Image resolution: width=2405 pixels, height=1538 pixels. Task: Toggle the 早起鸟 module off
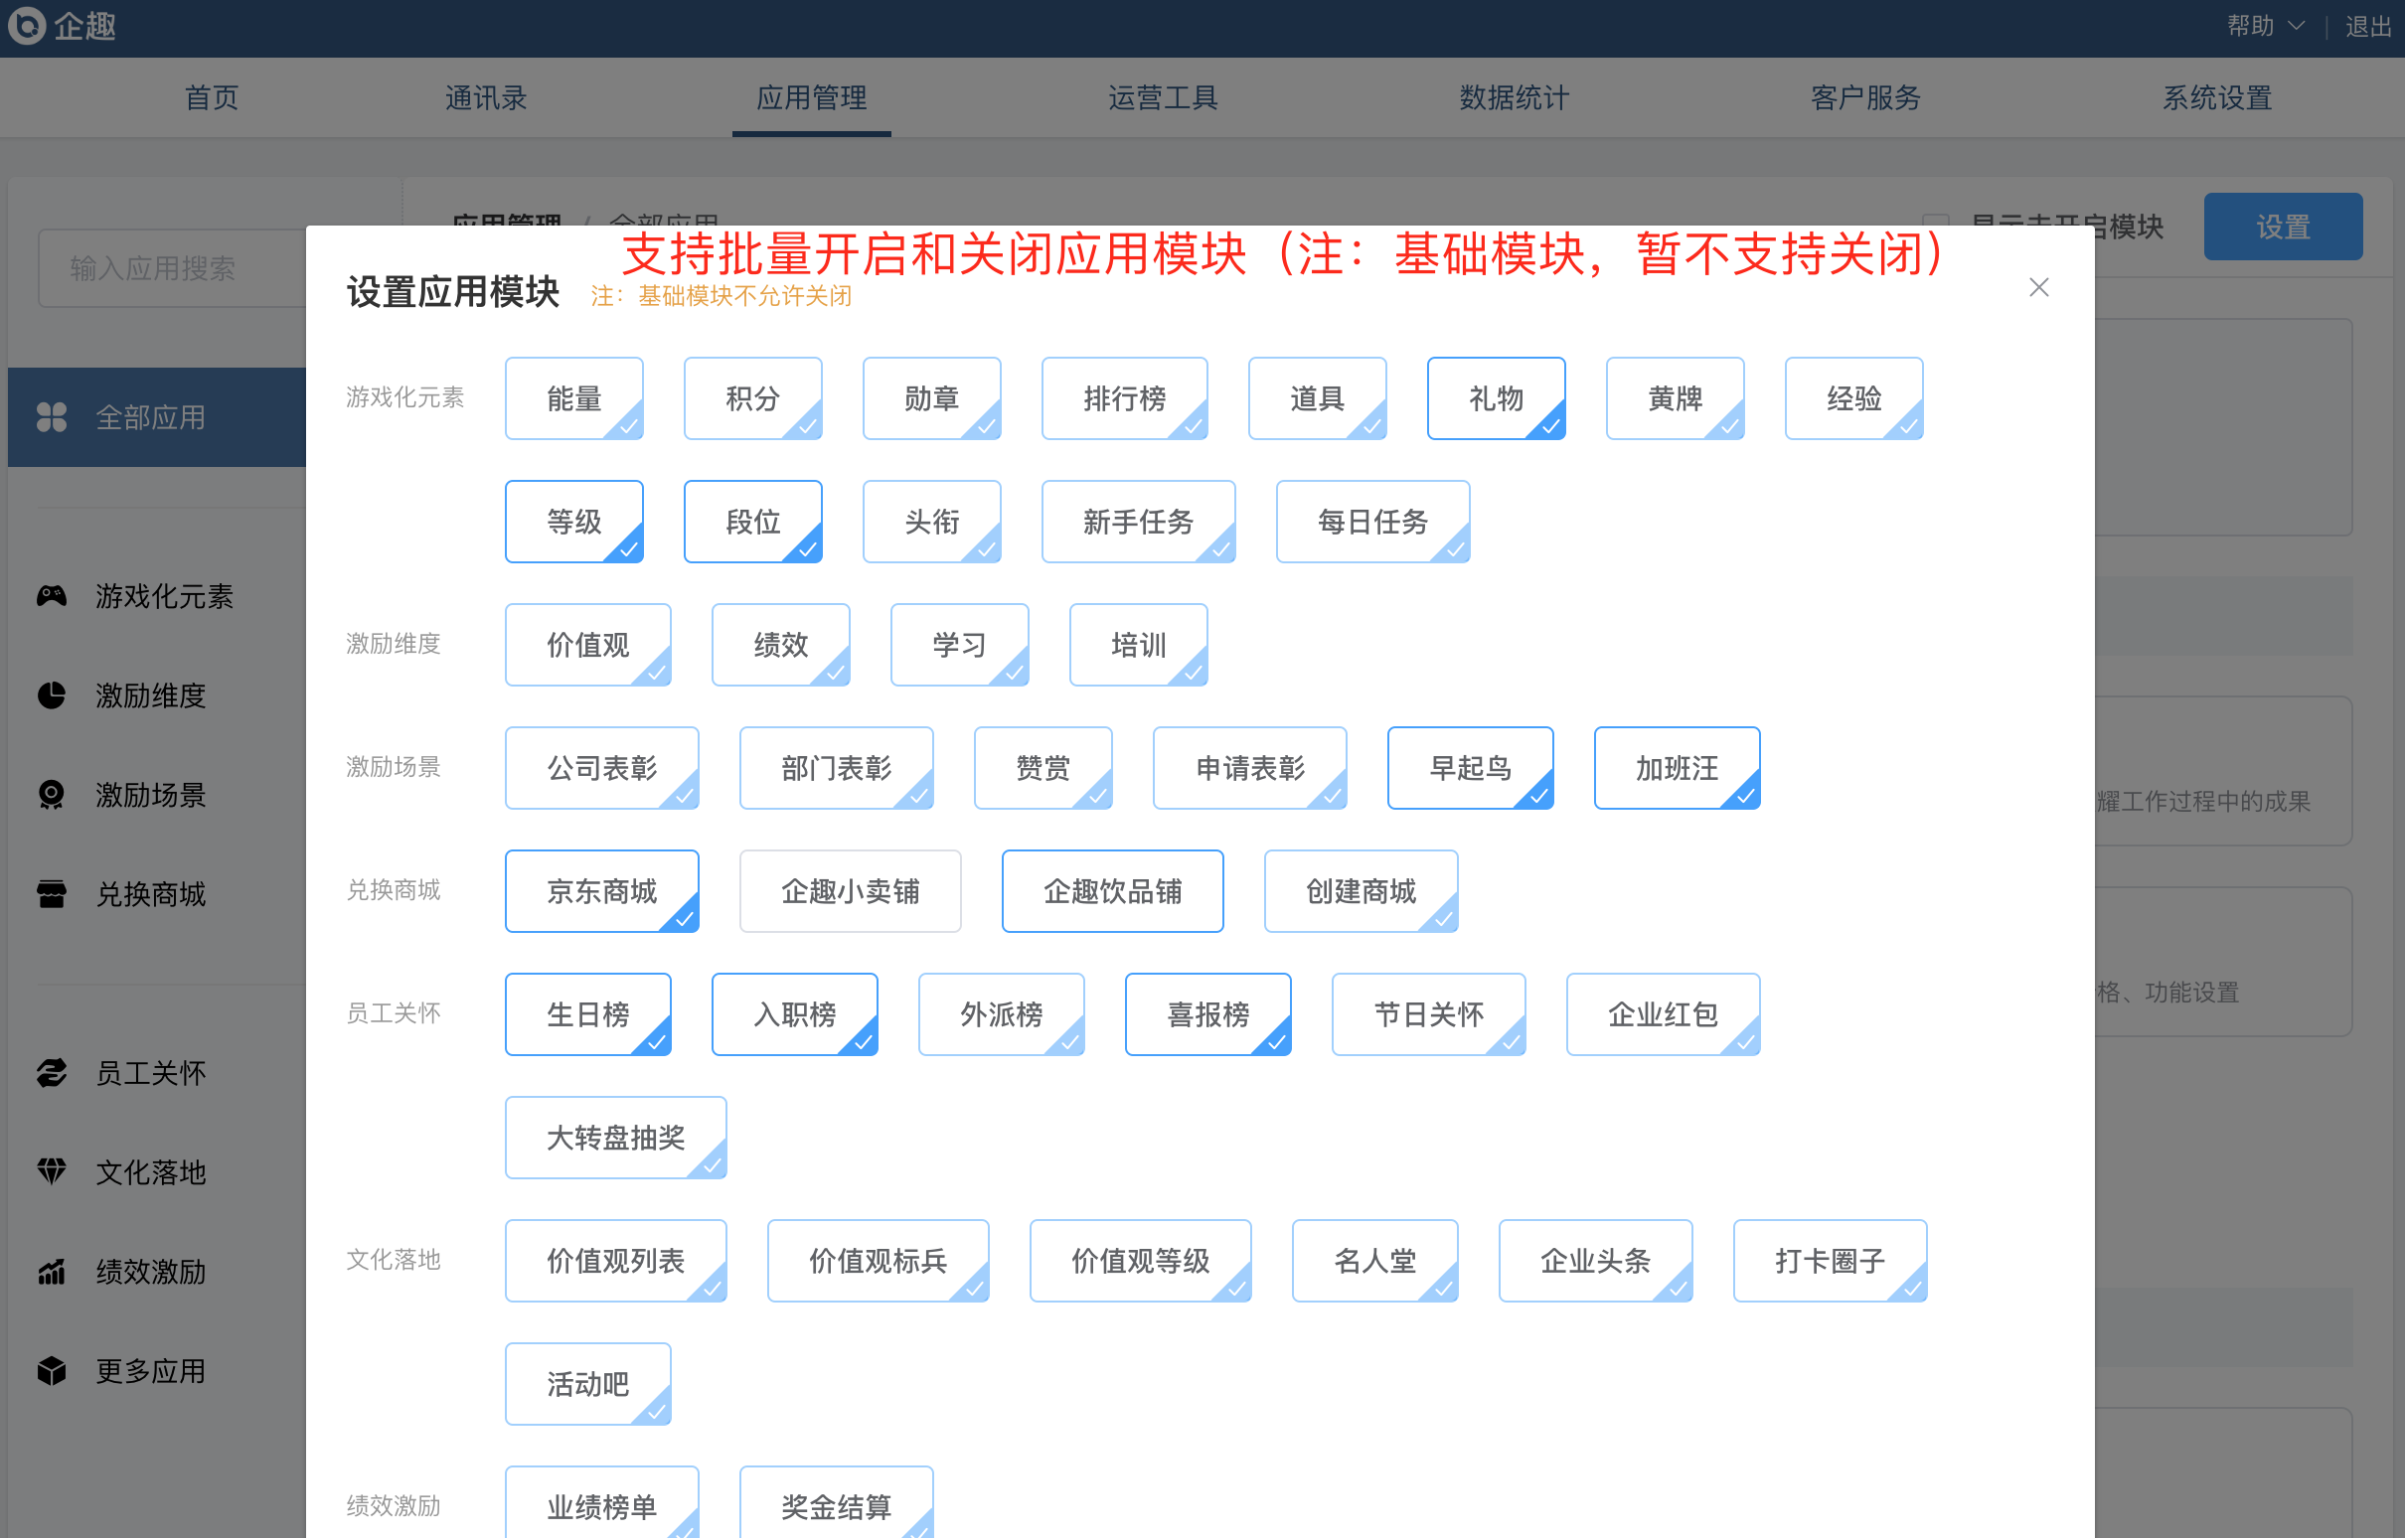tap(1469, 768)
